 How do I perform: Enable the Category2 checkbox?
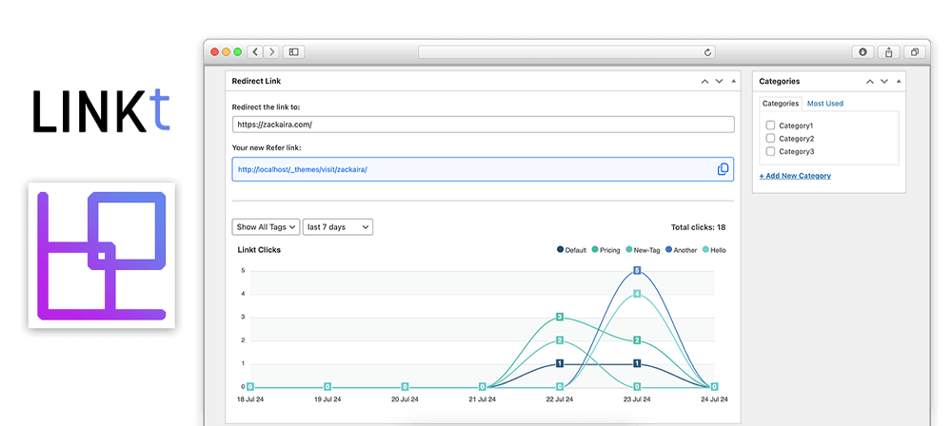(771, 139)
